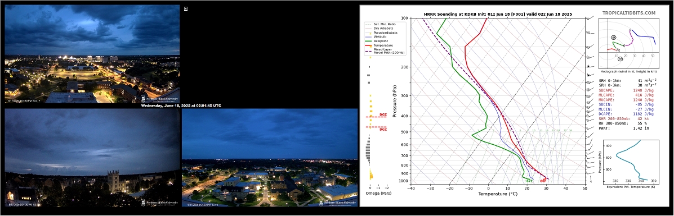Click the Wednesday June 18 UTC timestamp

click(x=181, y=105)
